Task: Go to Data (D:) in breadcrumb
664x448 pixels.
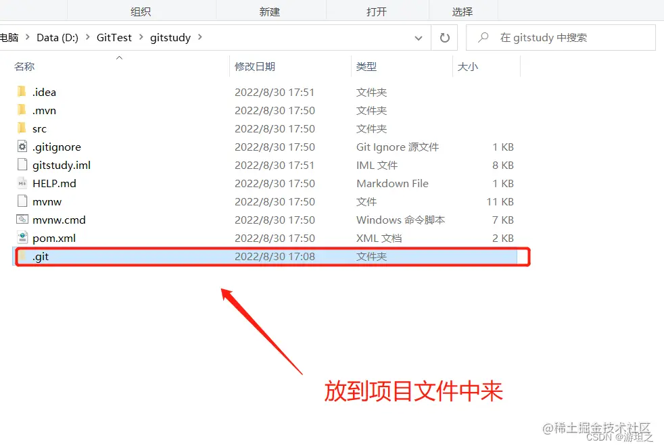Action: 57,38
